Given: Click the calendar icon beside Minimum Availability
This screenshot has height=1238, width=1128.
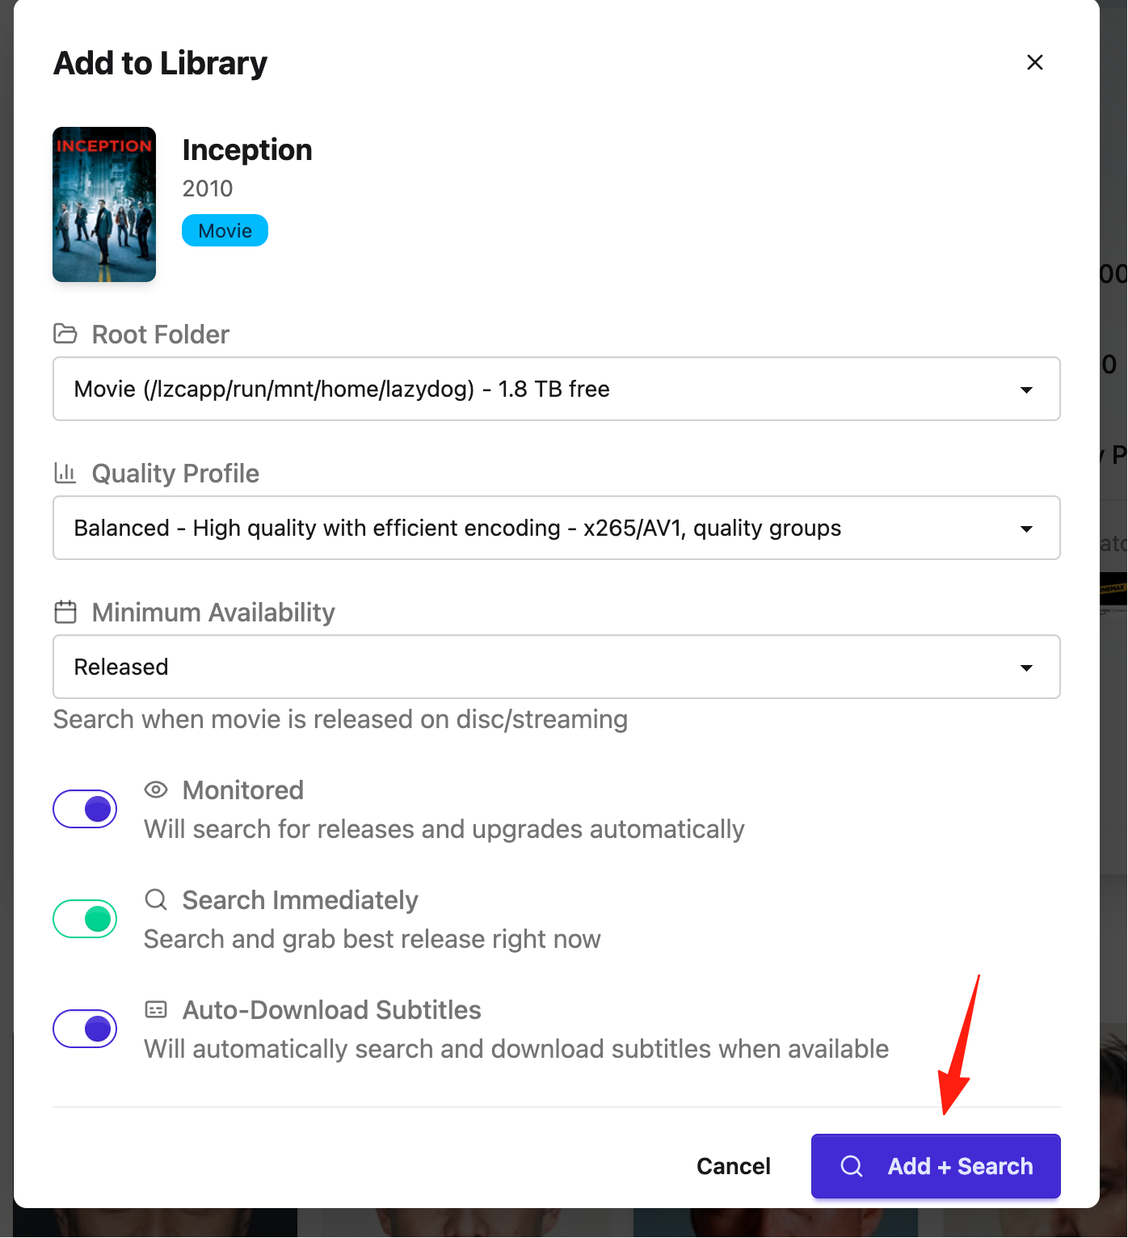Looking at the screenshot, I should click(x=65, y=612).
